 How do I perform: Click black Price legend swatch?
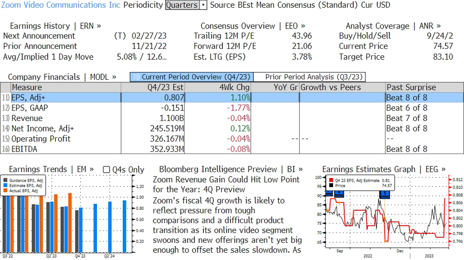pyautogui.click(x=331, y=185)
